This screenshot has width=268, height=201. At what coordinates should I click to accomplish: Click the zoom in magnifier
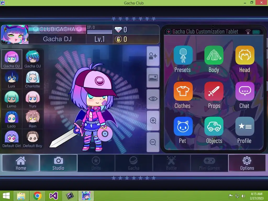[153, 120]
